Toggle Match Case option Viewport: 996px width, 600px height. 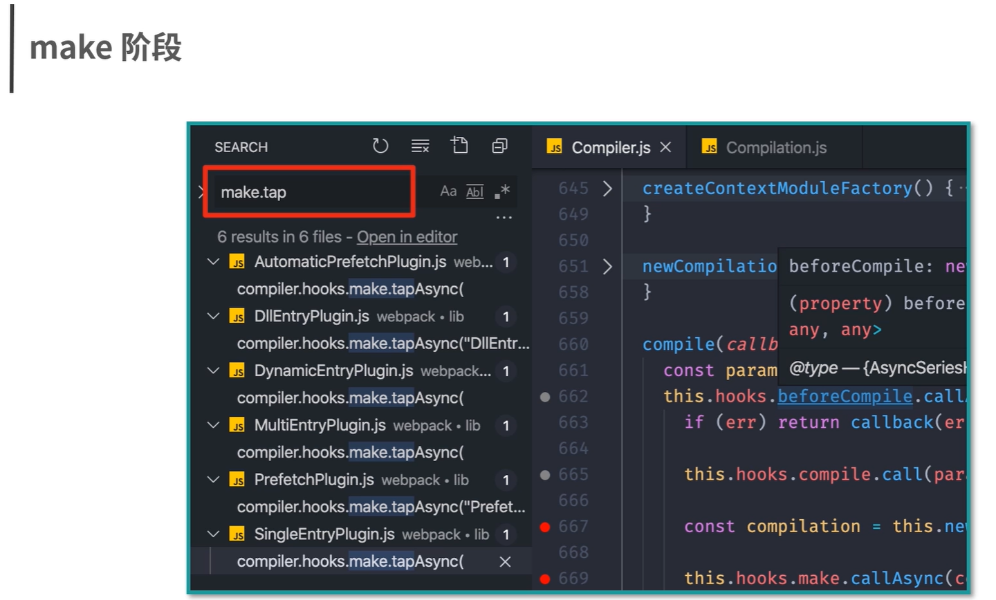tap(448, 191)
